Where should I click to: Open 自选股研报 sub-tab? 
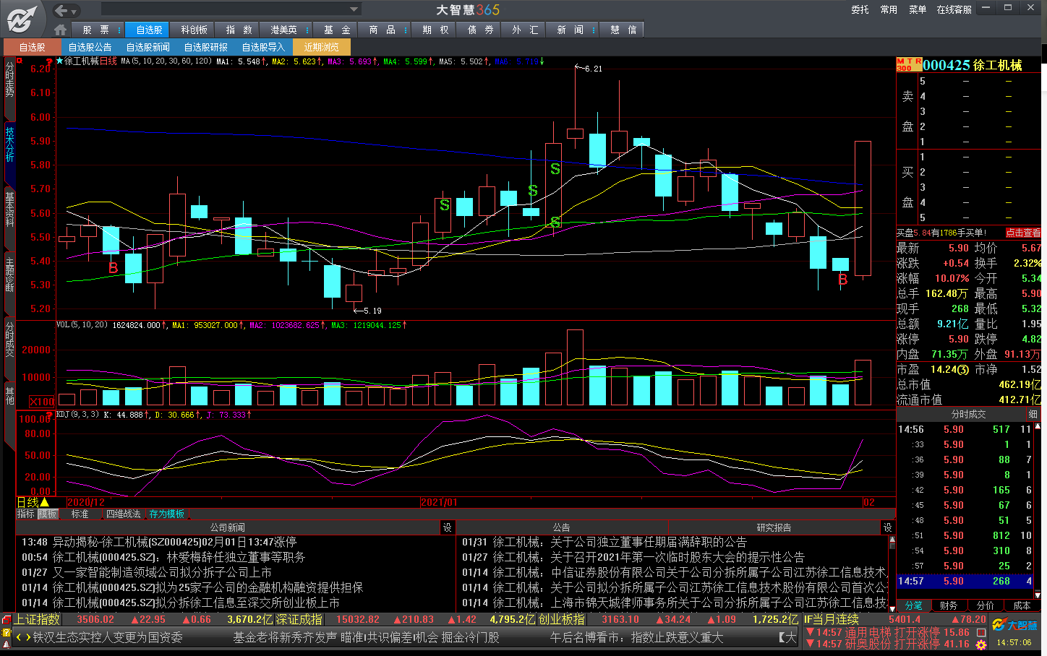click(x=206, y=47)
